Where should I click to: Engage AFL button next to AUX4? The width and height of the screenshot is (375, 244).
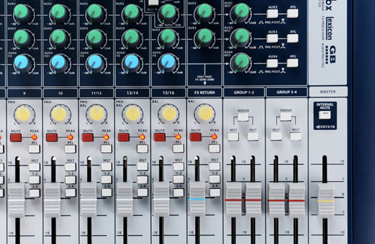(292, 63)
